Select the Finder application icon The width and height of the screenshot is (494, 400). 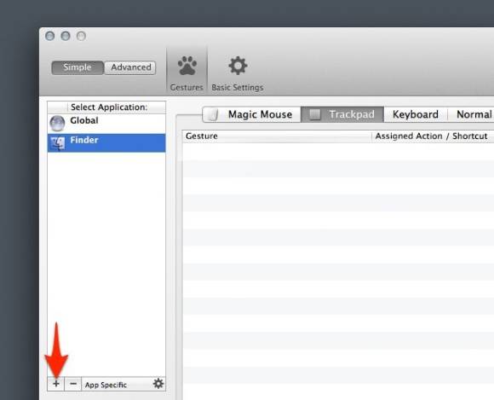tap(57, 143)
